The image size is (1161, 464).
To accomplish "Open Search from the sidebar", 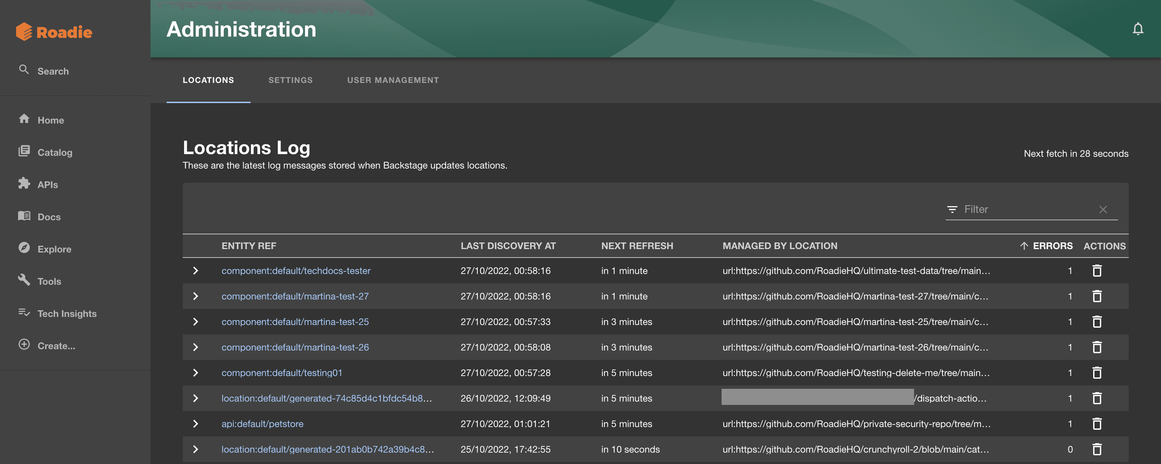I will 44,71.
